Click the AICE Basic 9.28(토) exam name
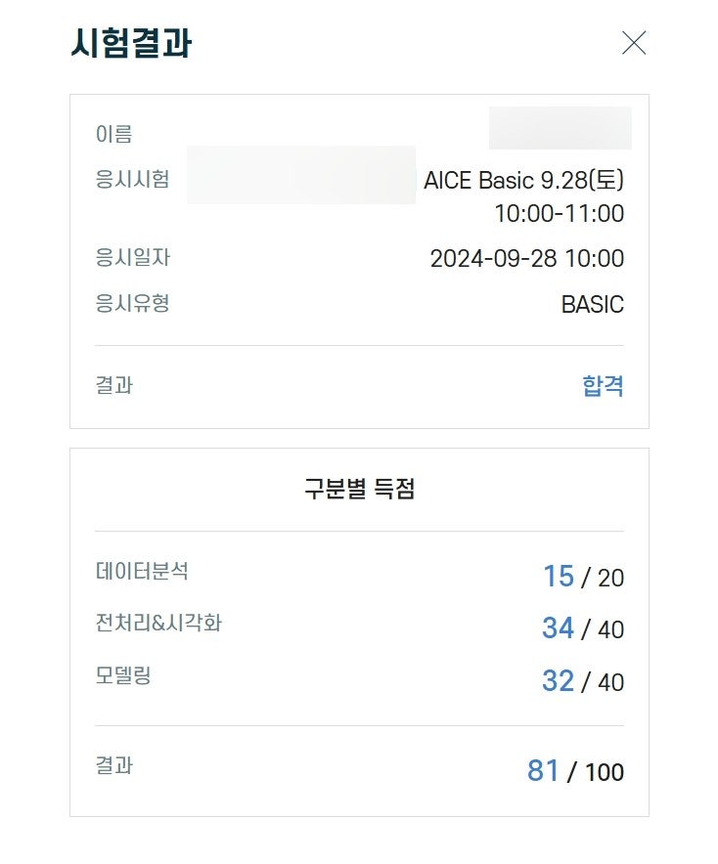Image resolution: width=718 pixels, height=864 pixels. 525,181
